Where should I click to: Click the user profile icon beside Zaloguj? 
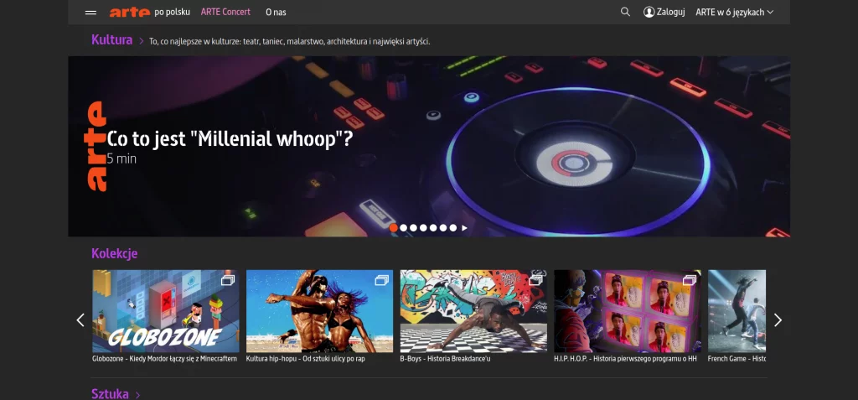[649, 12]
